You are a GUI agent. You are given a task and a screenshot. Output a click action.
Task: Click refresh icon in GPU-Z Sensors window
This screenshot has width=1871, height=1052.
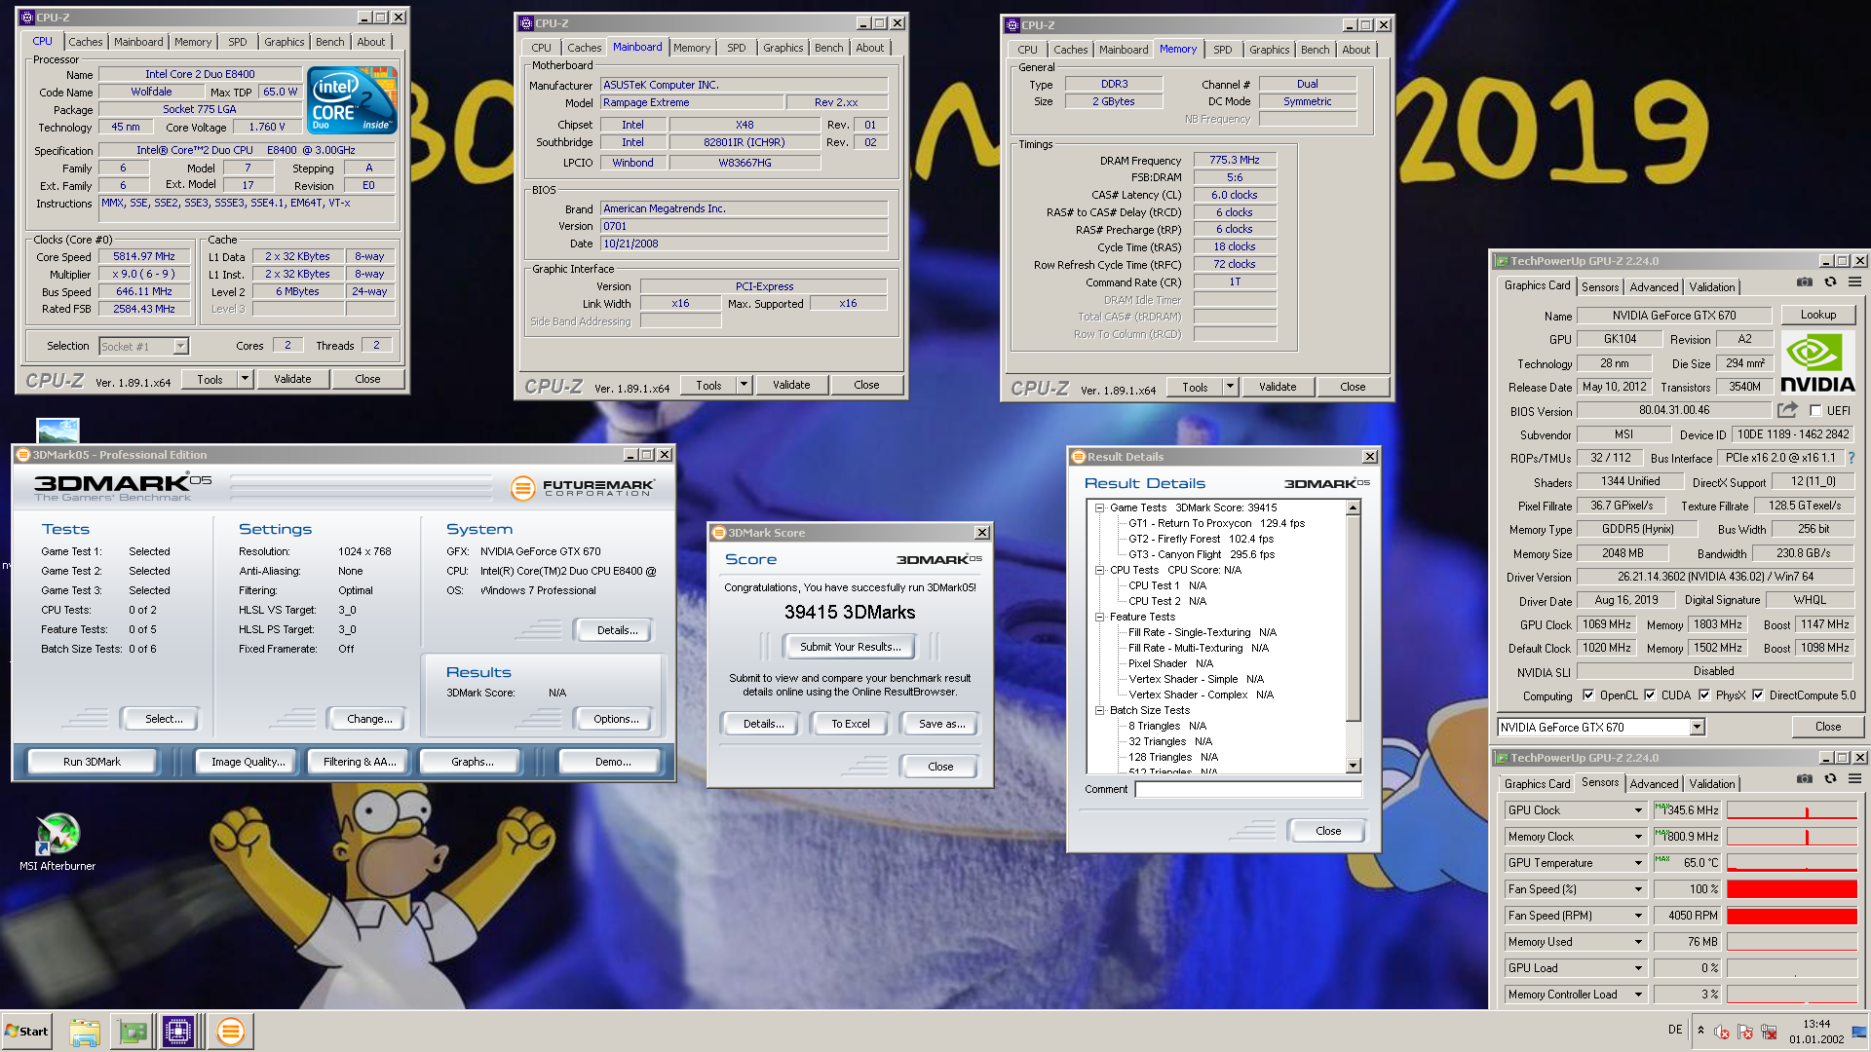1830,779
